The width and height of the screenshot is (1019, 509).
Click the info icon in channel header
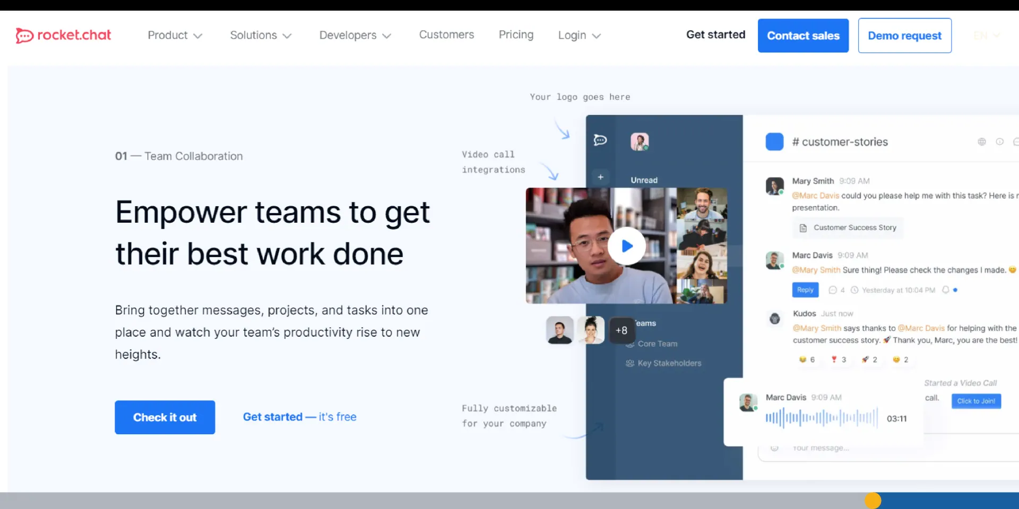(x=999, y=142)
